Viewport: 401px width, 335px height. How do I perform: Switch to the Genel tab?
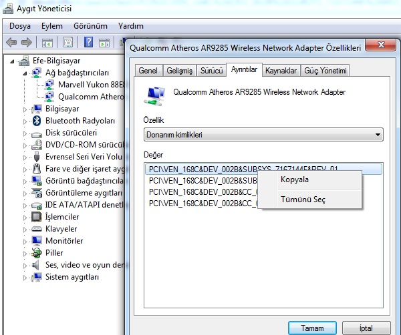(x=148, y=71)
